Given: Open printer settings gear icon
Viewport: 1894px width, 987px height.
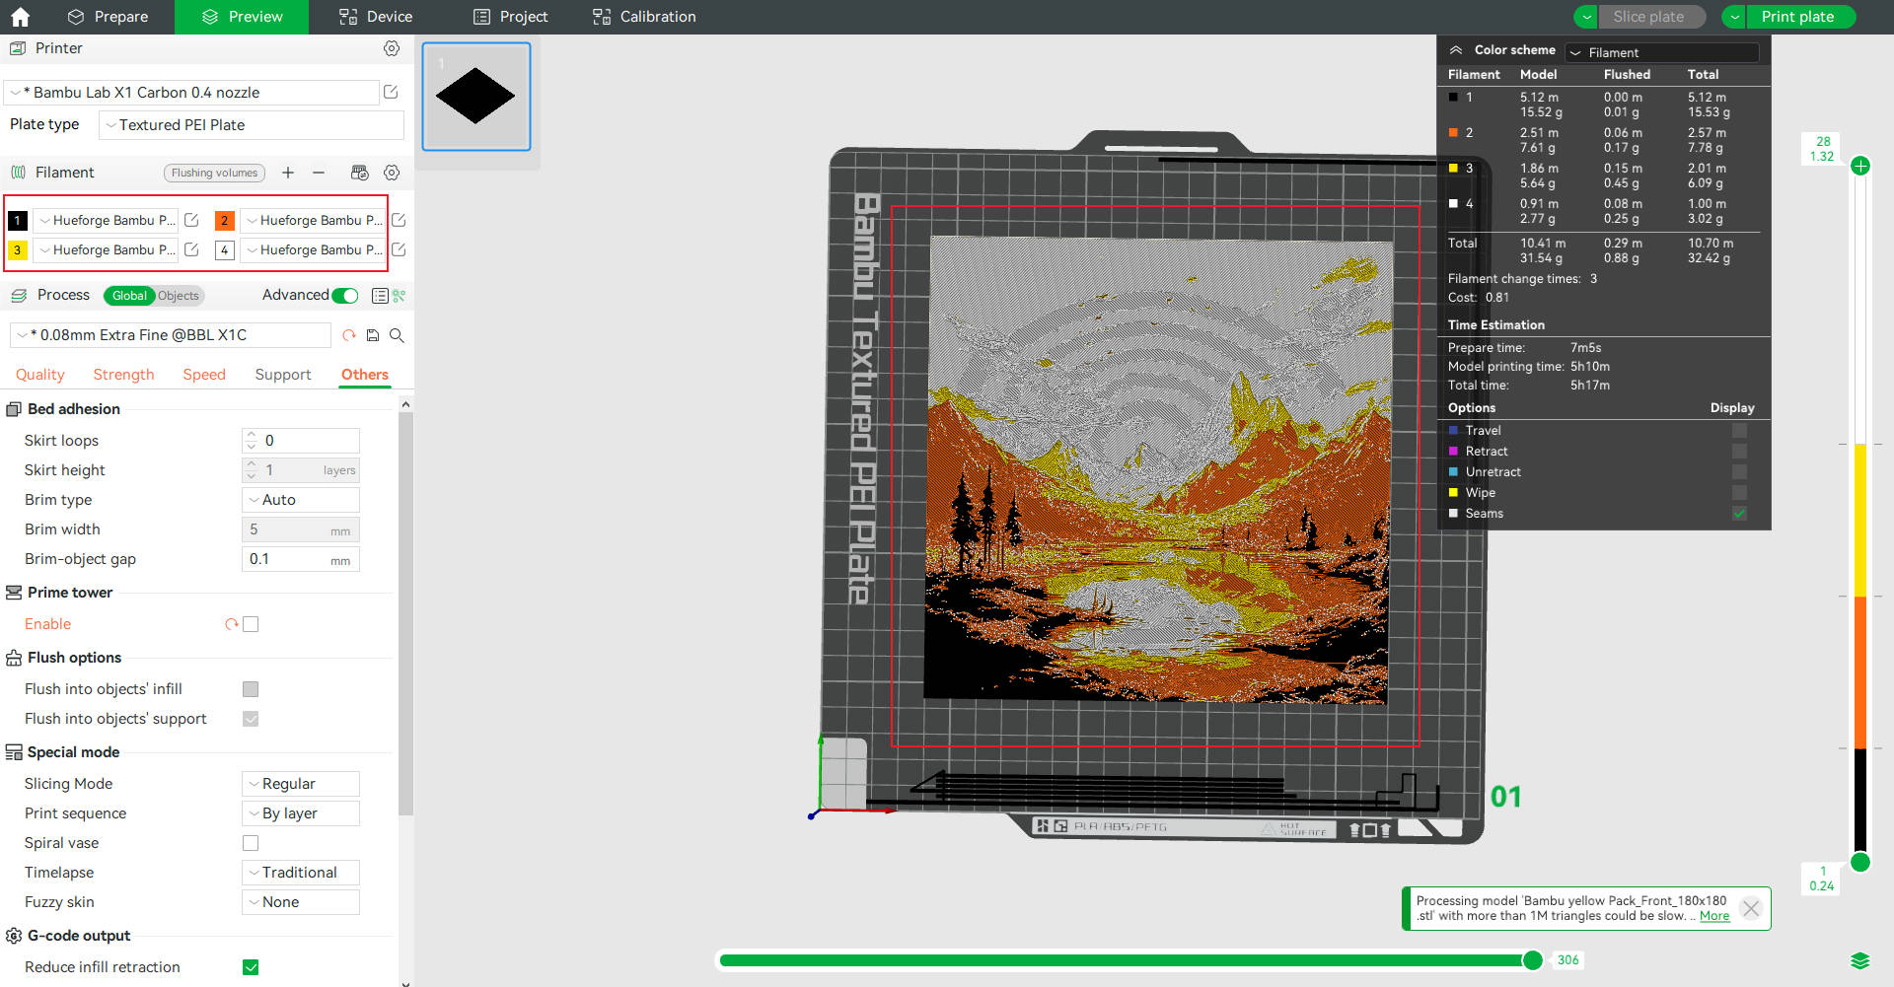Looking at the screenshot, I should tap(392, 48).
